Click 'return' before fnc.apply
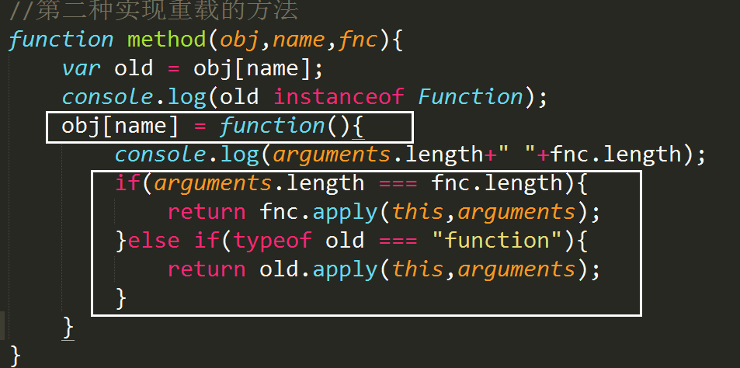The height and width of the screenshot is (368, 740). tap(207, 212)
